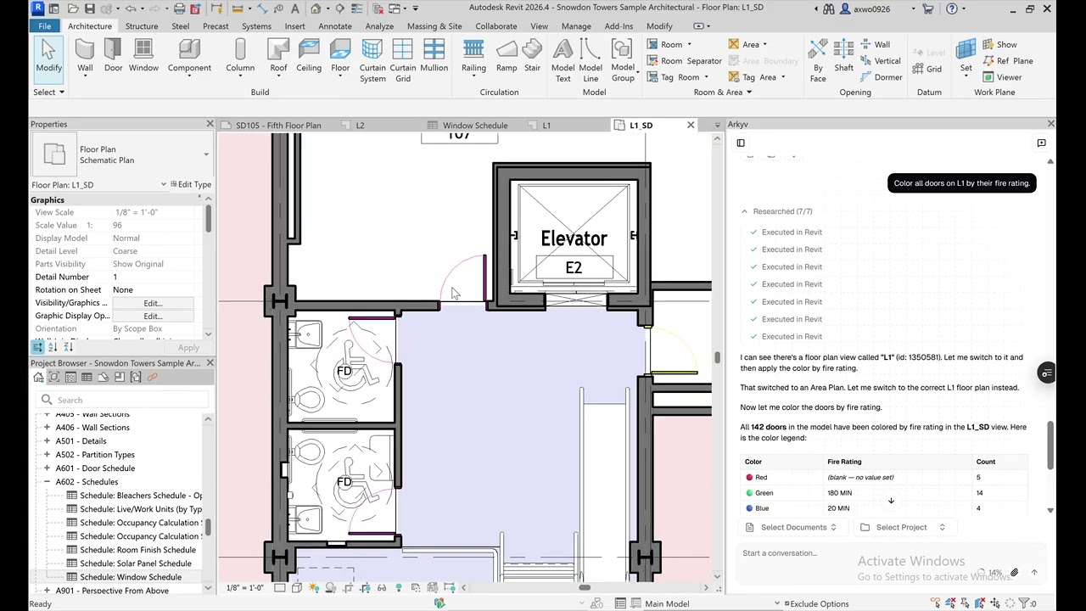The image size is (1086, 611).
Task: Click Edit for Visibility/Graphics overrides
Action: [x=153, y=303]
